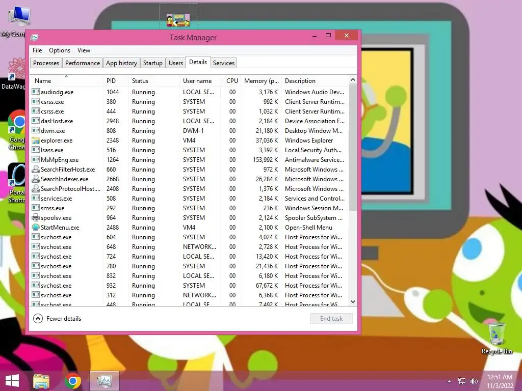Click the process list scroll-down arrow
The height and width of the screenshot is (391, 522).
click(353, 302)
